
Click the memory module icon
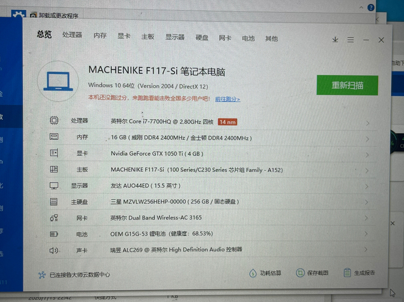click(x=54, y=137)
